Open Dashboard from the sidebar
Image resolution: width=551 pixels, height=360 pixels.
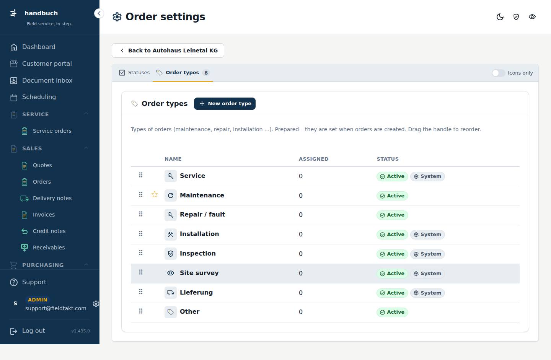(50, 47)
